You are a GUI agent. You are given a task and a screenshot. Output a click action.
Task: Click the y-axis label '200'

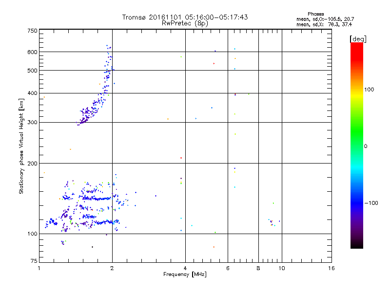tap(32, 164)
